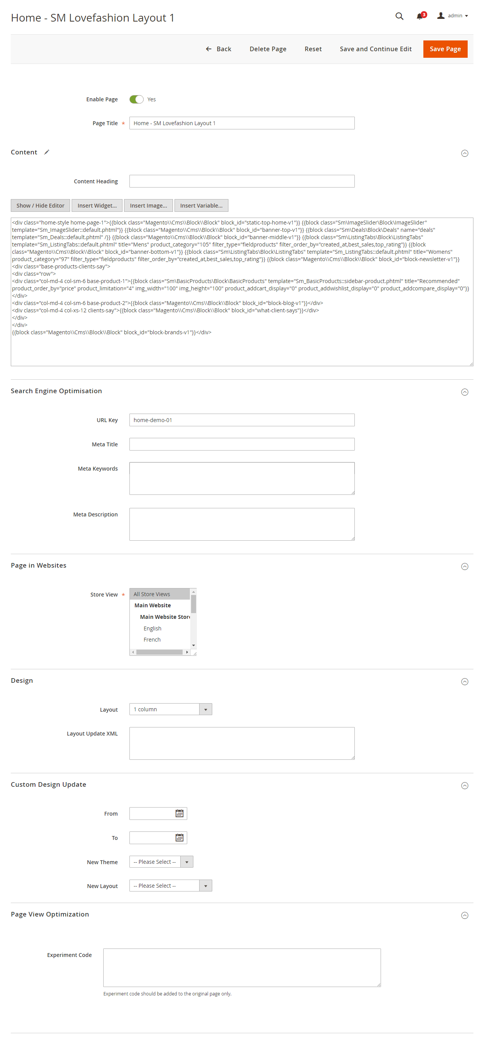Focus the Page Title field
The height and width of the screenshot is (1044, 485).
(x=242, y=123)
